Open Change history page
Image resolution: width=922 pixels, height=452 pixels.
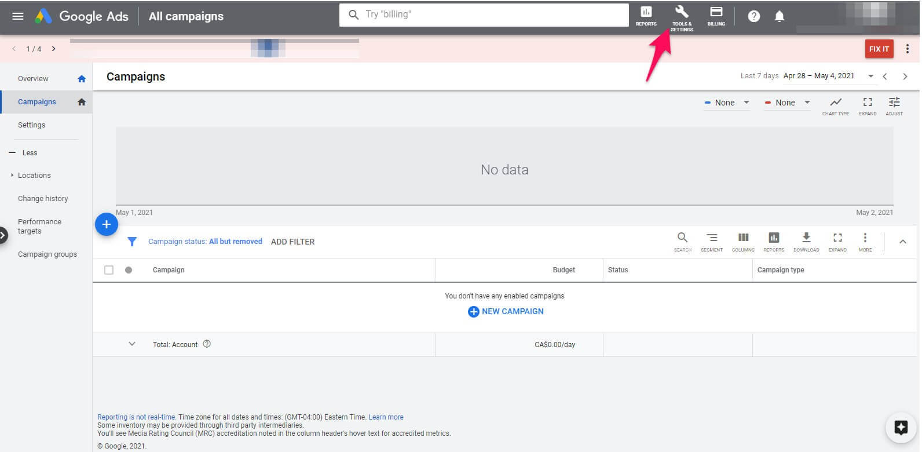(43, 198)
